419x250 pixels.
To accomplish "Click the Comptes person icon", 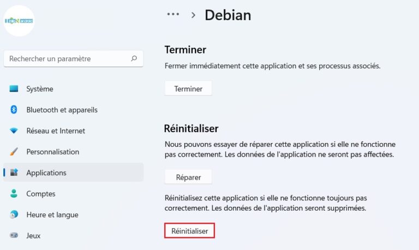I will tap(14, 194).
